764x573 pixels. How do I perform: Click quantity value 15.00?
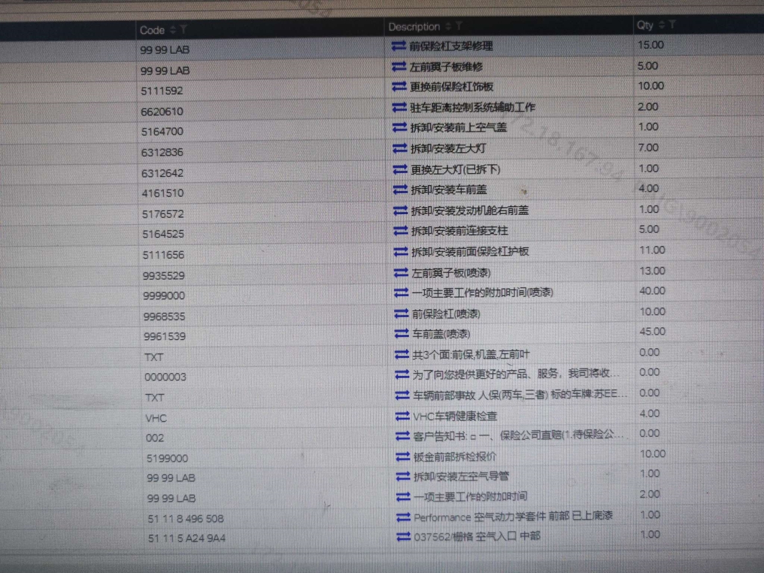click(x=651, y=45)
